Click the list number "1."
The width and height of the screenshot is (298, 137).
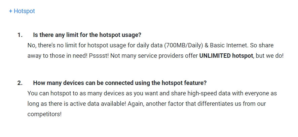[20, 35]
